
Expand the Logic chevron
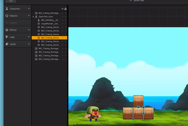(29, 37)
